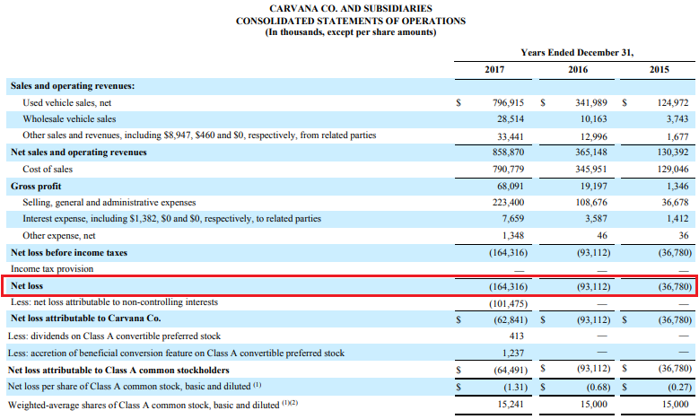Select the 413 dividends value
The width and height of the screenshot is (699, 419).
coord(516,336)
